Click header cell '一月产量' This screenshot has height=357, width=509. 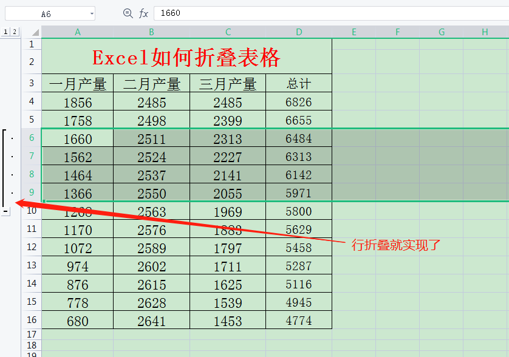click(x=78, y=83)
